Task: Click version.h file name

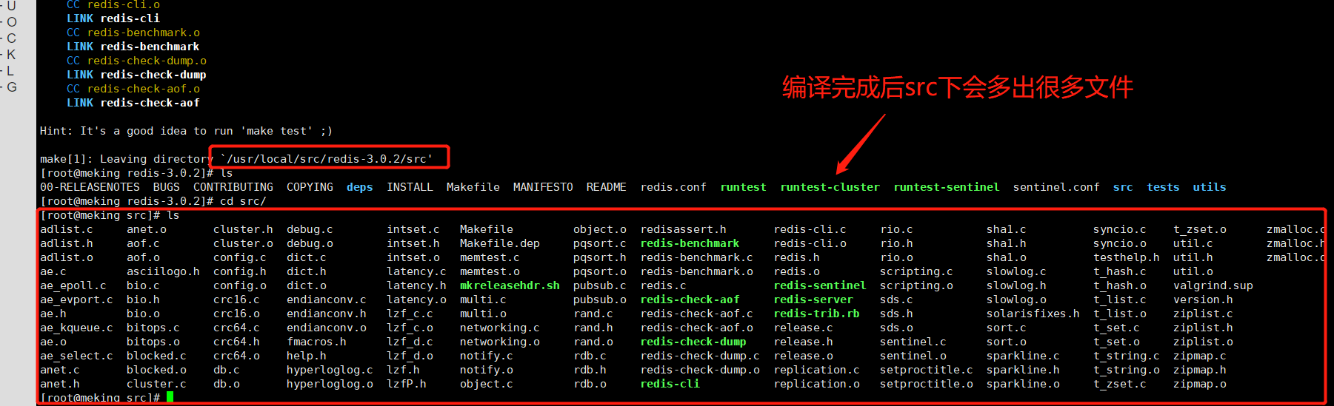Action: [1203, 300]
